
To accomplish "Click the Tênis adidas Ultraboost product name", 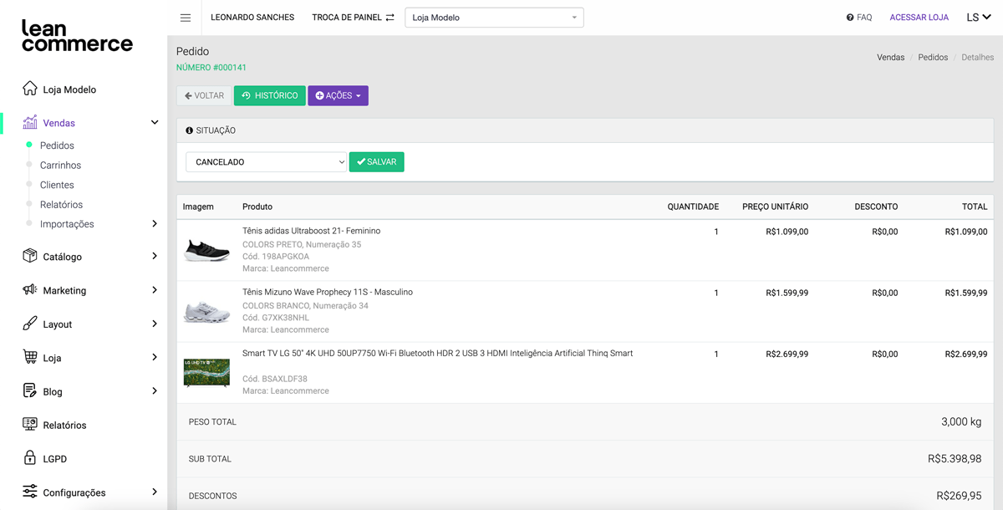I will point(311,231).
